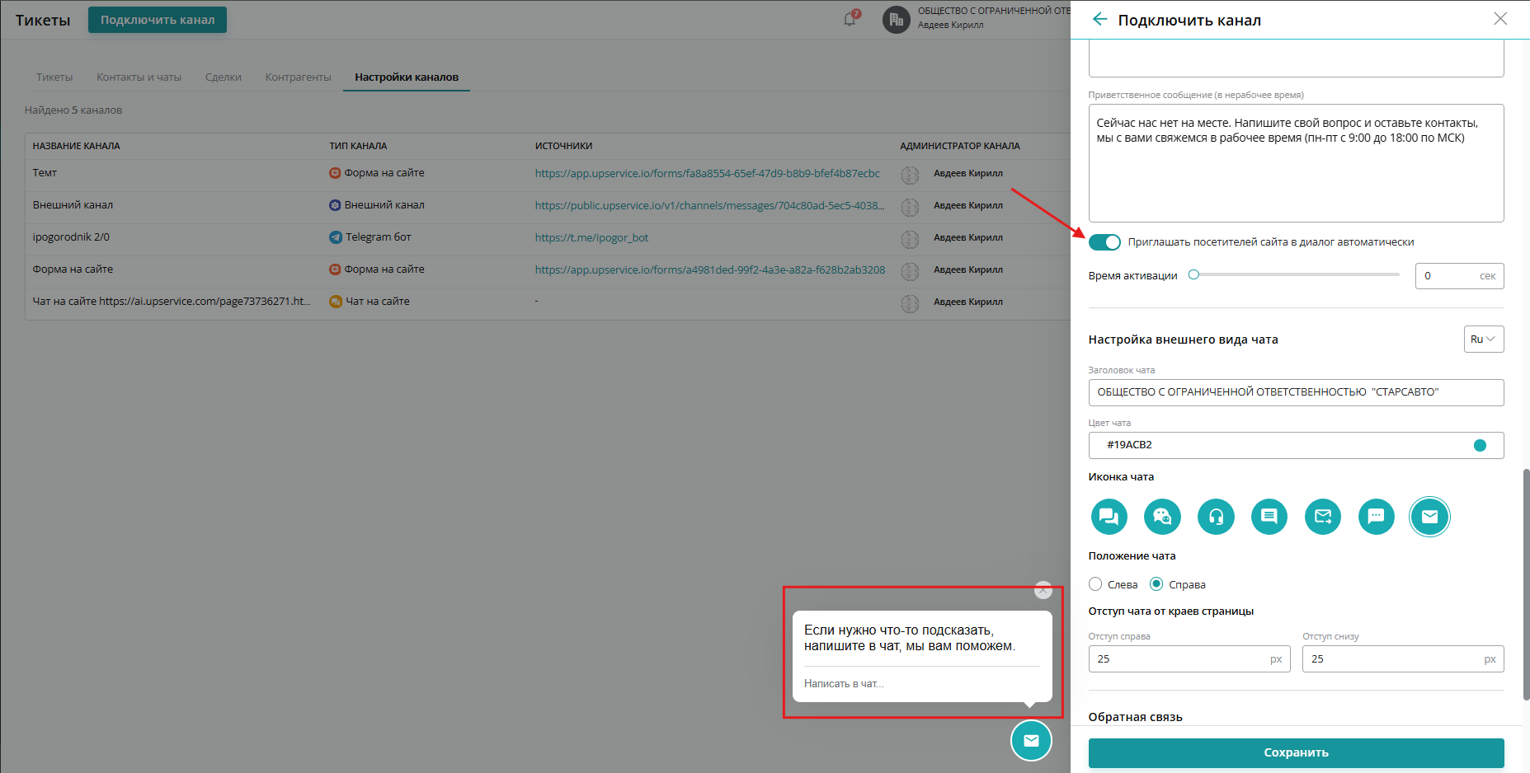The width and height of the screenshot is (1530, 773).
Task: Open the floating chat widget envelope button
Action: [1031, 740]
